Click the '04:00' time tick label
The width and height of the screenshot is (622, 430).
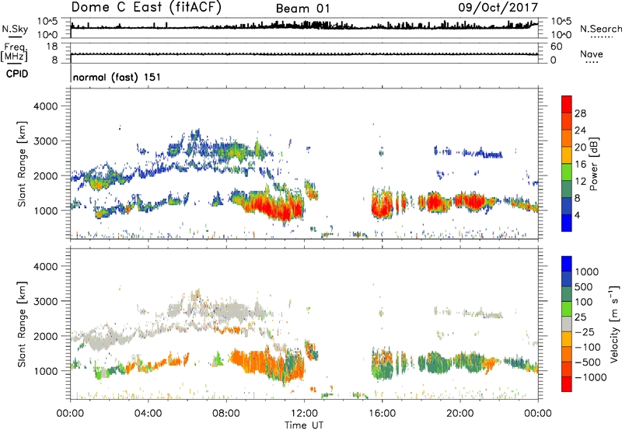149,414
